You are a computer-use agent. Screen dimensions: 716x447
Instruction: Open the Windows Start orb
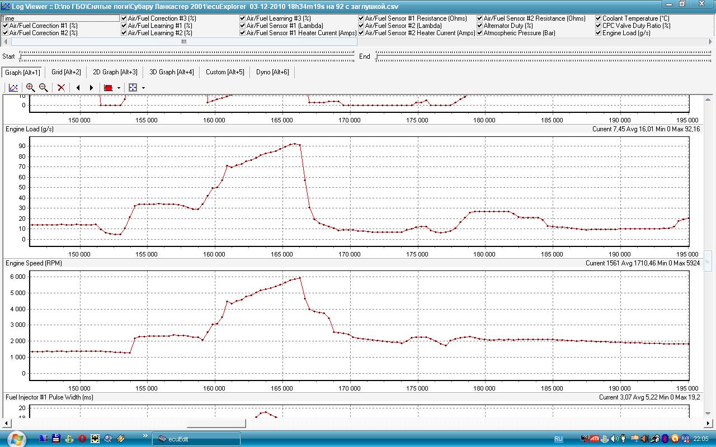(17, 439)
